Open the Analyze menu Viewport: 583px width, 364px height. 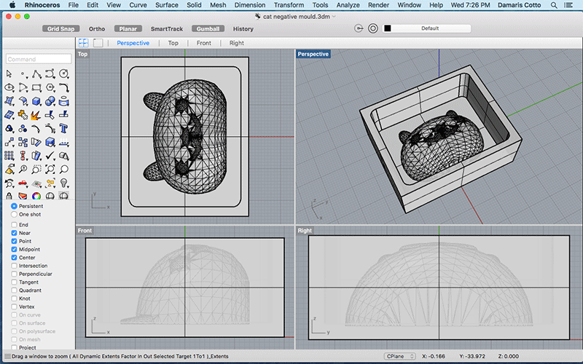348,5
